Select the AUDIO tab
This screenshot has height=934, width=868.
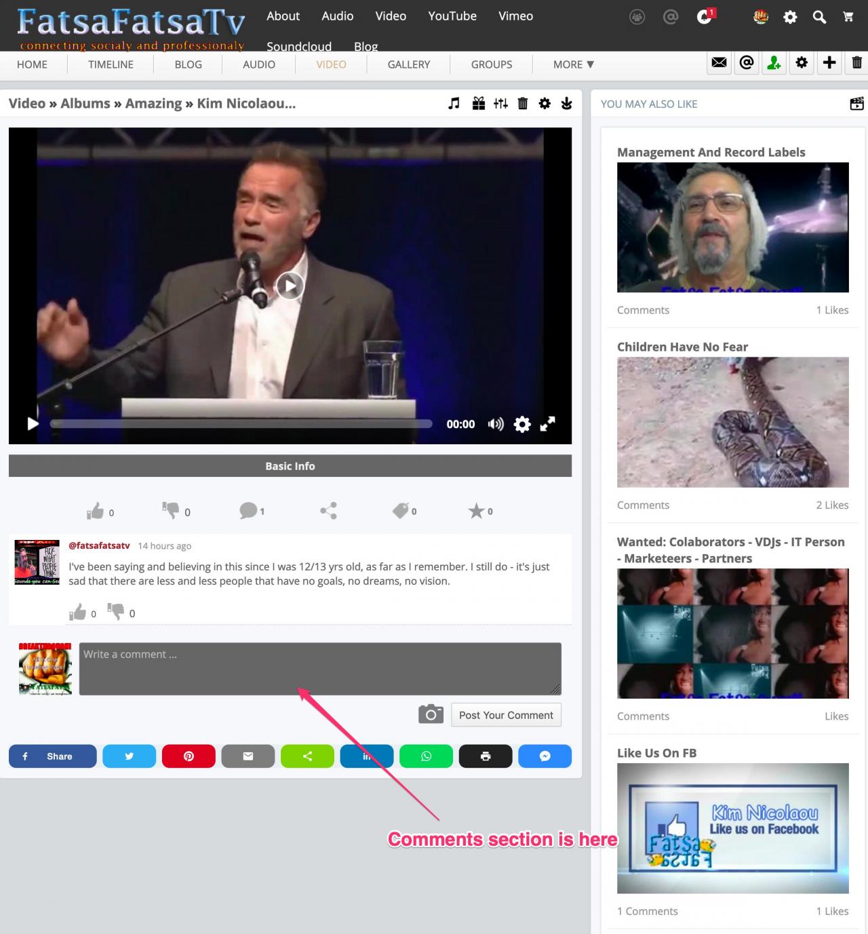point(259,64)
